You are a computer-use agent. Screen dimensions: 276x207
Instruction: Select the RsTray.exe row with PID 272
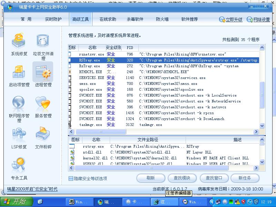click(164, 66)
